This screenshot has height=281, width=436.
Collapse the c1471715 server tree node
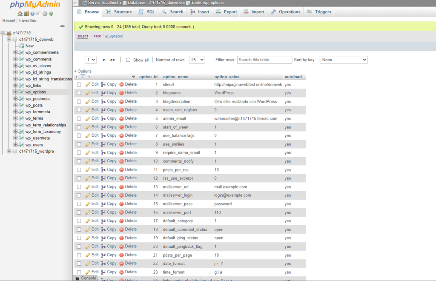pyautogui.click(x=3, y=33)
